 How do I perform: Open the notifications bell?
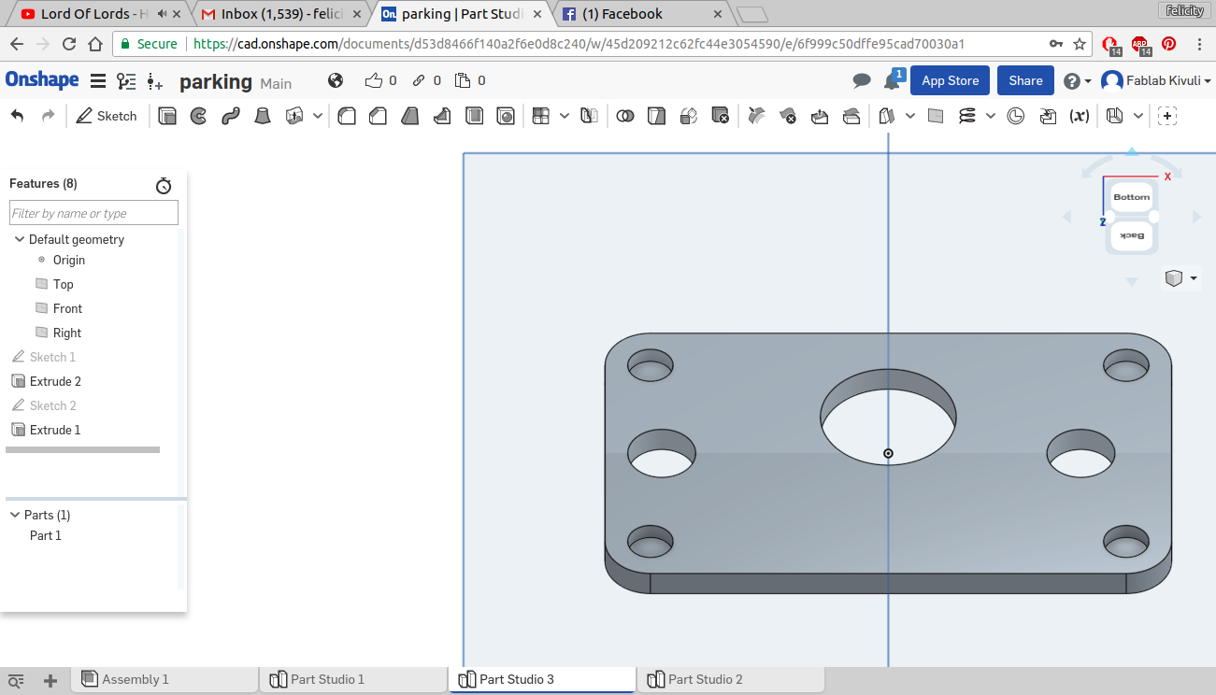pos(892,81)
